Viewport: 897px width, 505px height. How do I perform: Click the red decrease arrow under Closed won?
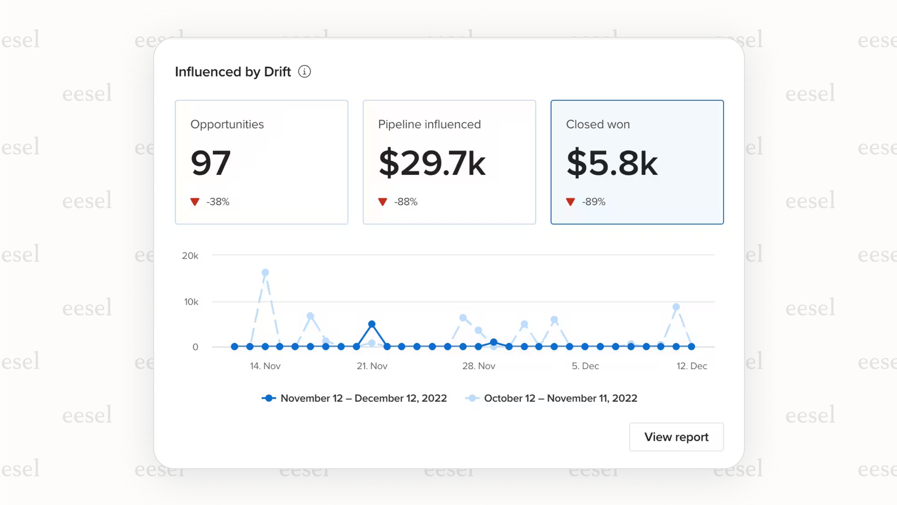pos(570,202)
